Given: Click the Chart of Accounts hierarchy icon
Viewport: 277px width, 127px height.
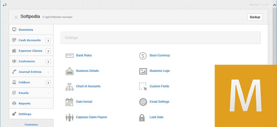Looking at the screenshot, I should [x=70, y=87].
